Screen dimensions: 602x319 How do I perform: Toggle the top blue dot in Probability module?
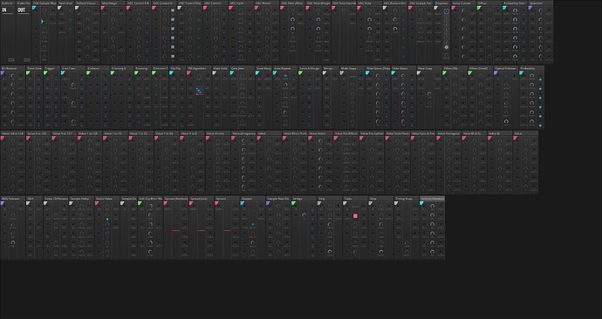point(540,80)
